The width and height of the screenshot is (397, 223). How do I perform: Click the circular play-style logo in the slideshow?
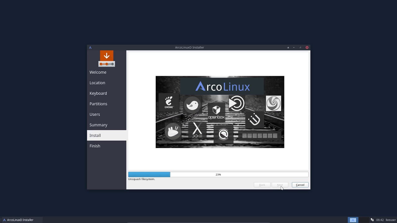tap(236, 103)
